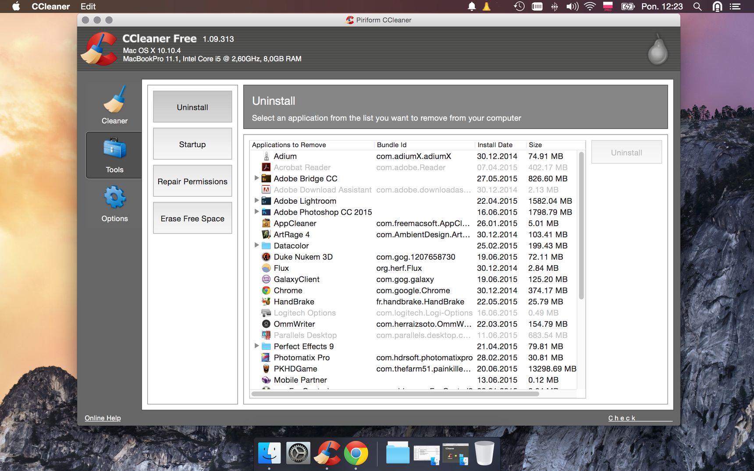Click the vertical scrollbar of the app list
Viewport: 754px width, 471px height.
point(581,225)
